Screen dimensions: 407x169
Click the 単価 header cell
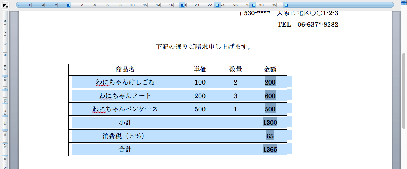tap(200, 70)
